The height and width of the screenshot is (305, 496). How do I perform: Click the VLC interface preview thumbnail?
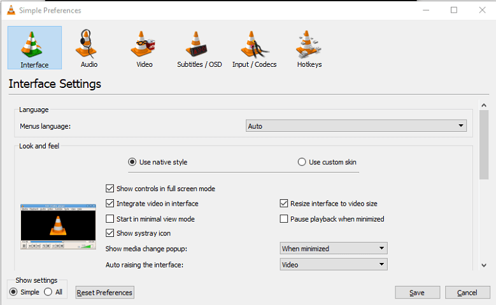point(58,227)
